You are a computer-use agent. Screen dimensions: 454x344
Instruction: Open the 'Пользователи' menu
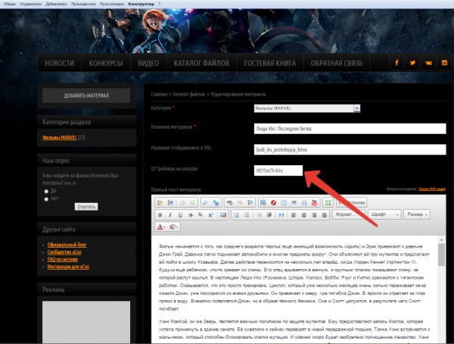coord(83,4)
